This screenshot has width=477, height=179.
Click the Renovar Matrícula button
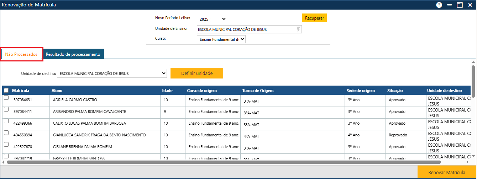(x=446, y=172)
